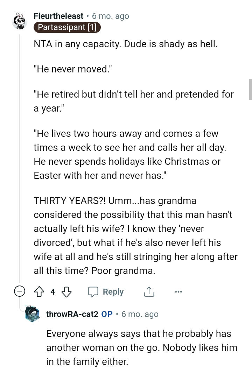Viewport: 252px width, 373px height.
Task: Open the comment overflow menu via three dots
Action: [x=178, y=292]
